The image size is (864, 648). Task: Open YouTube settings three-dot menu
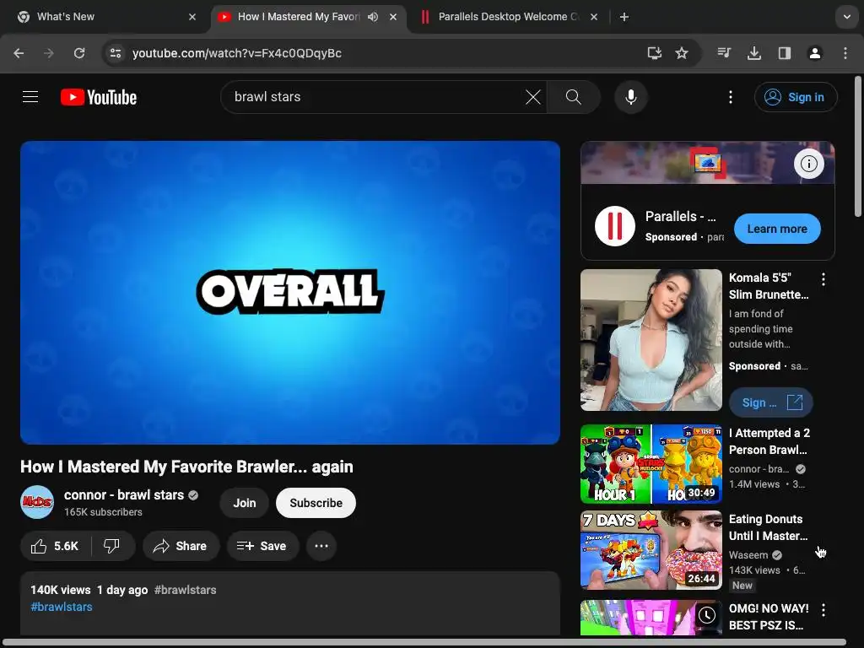click(731, 97)
